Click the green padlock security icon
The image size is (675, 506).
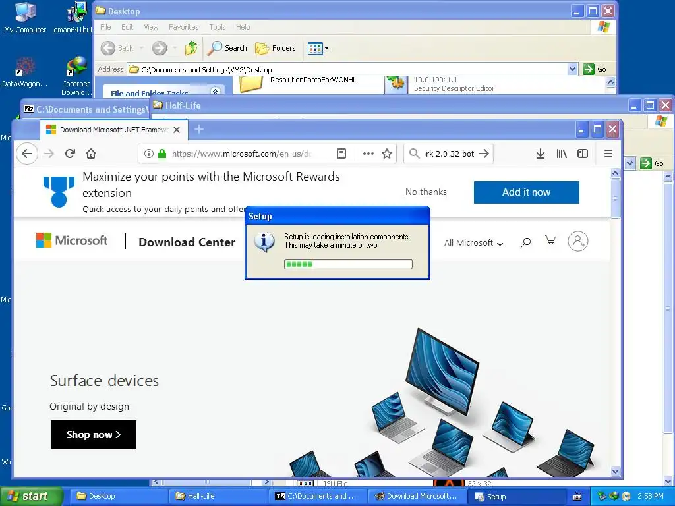[162, 154]
